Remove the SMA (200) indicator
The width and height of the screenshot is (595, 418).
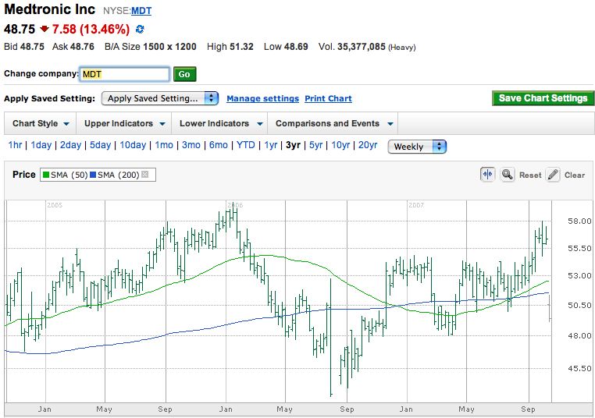(x=144, y=175)
